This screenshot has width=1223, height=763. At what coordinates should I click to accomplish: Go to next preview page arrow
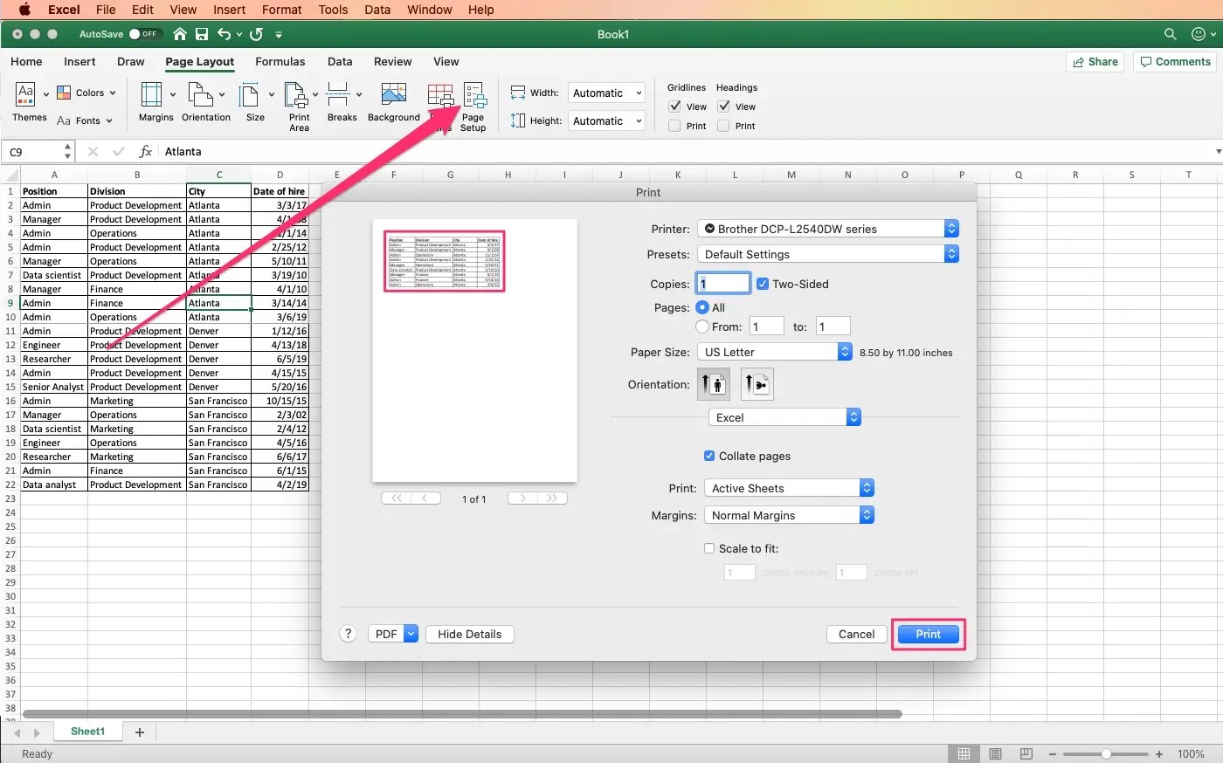pyautogui.click(x=522, y=498)
